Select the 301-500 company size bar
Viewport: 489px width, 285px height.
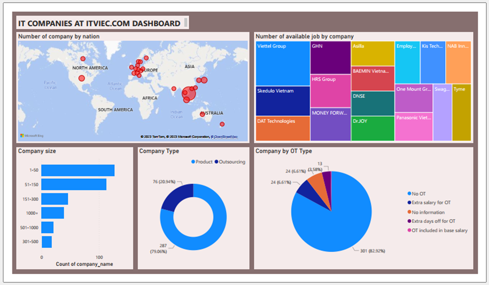[47, 242]
